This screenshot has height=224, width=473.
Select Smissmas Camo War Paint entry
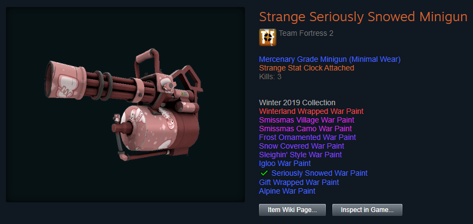pos(305,129)
